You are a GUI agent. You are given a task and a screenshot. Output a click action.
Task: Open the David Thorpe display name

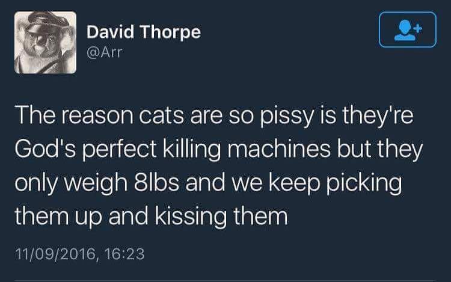(x=144, y=32)
